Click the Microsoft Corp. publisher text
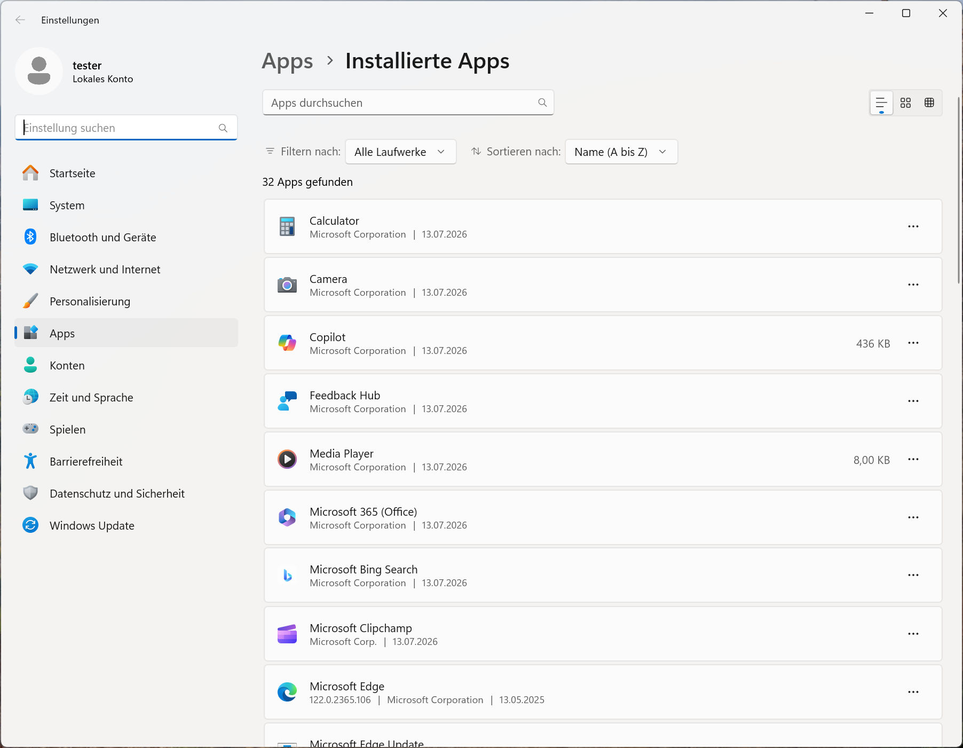This screenshot has width=963, height=748. click(343, 641)
